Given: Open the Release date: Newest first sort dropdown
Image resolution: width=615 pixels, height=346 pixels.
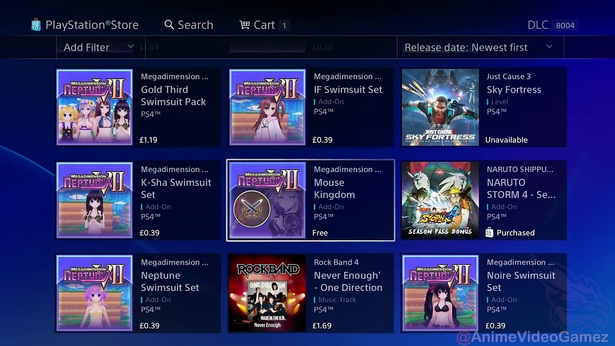Looking at the screenshot, I should [480, 47].
